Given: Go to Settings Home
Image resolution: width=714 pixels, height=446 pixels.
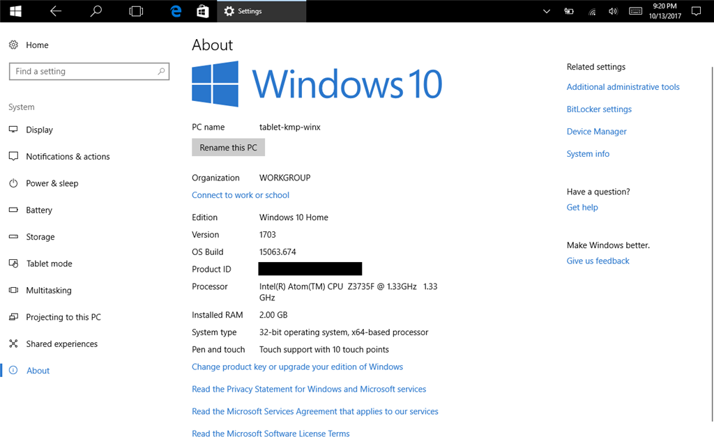Looking at the screenshot, I should pyautogui.click(x=37, y=45).
